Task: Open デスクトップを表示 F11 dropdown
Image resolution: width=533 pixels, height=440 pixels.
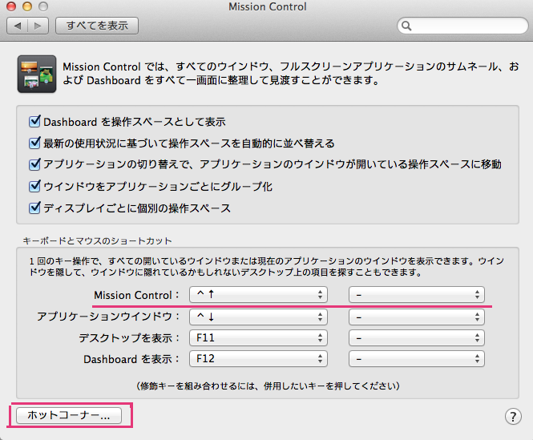Action: (258, 337)
